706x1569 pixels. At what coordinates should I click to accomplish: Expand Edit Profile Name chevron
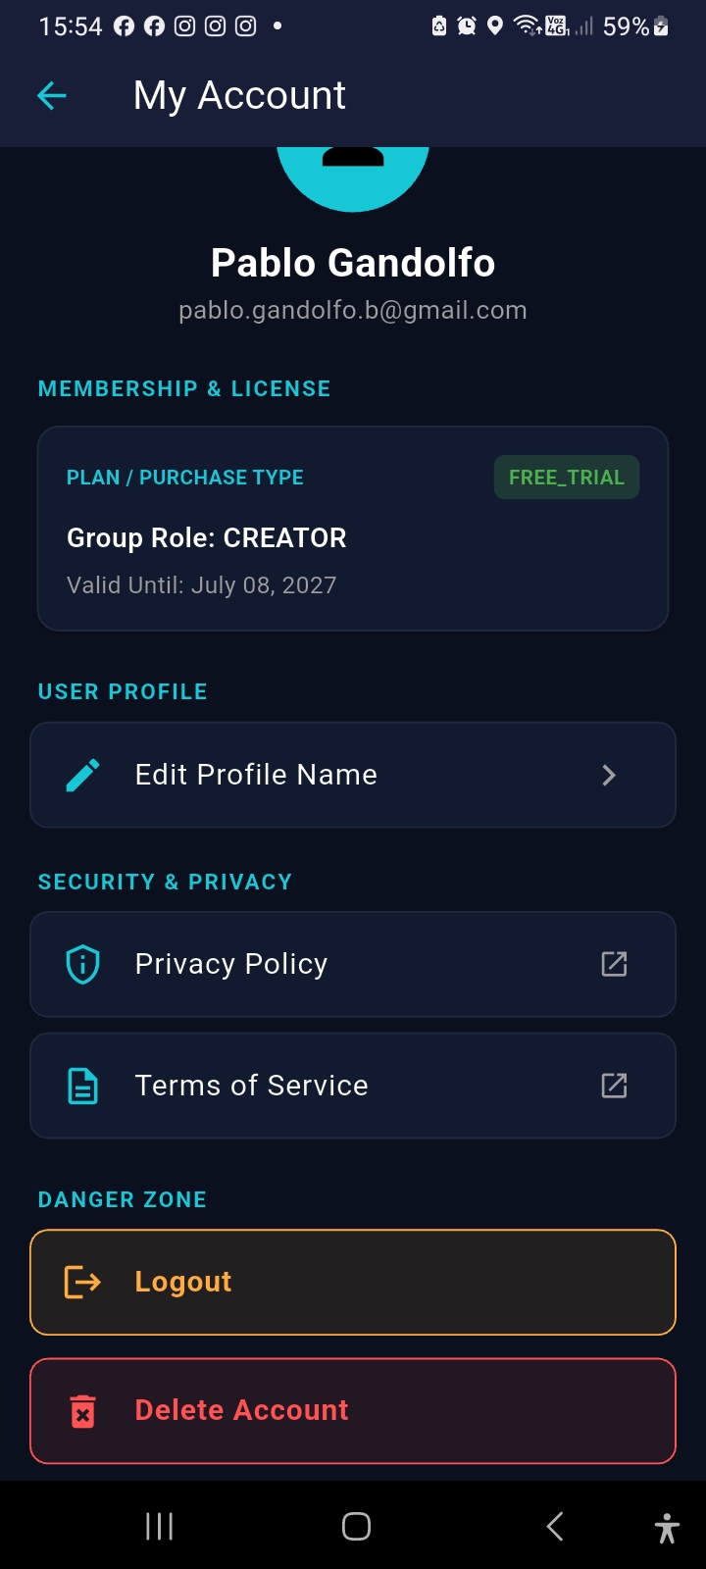609,776
